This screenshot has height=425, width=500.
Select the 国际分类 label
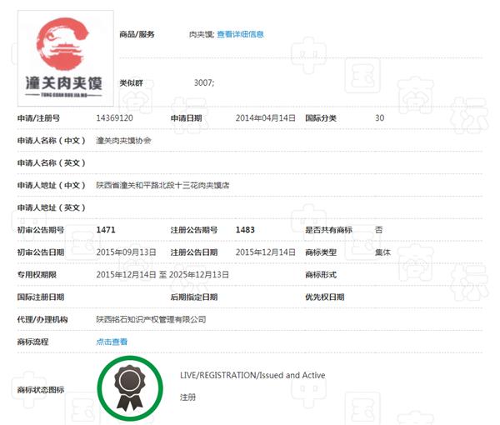coord(321,118)
